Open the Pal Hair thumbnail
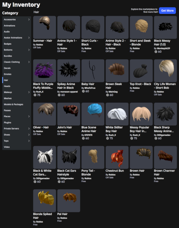The image size is (179, 228). click(69, 201)
